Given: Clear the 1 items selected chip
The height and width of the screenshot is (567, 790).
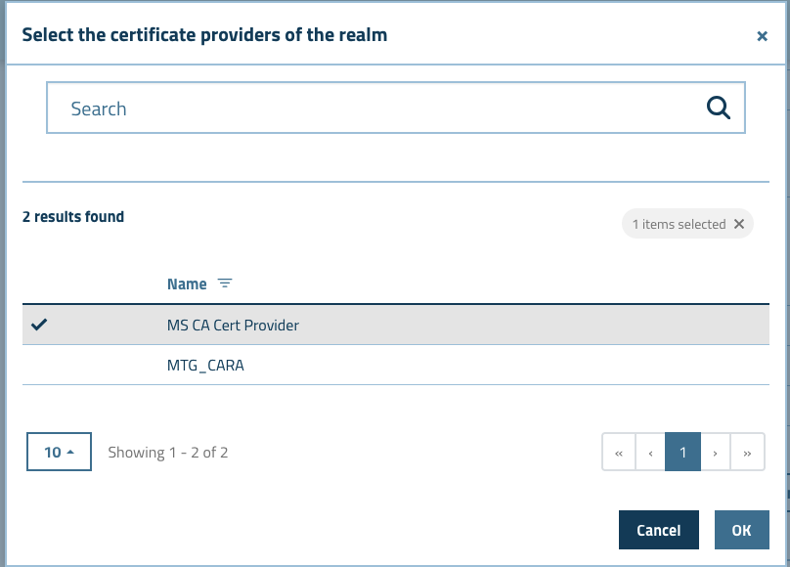Looking at the screenshot, I should tap(738, 224).
